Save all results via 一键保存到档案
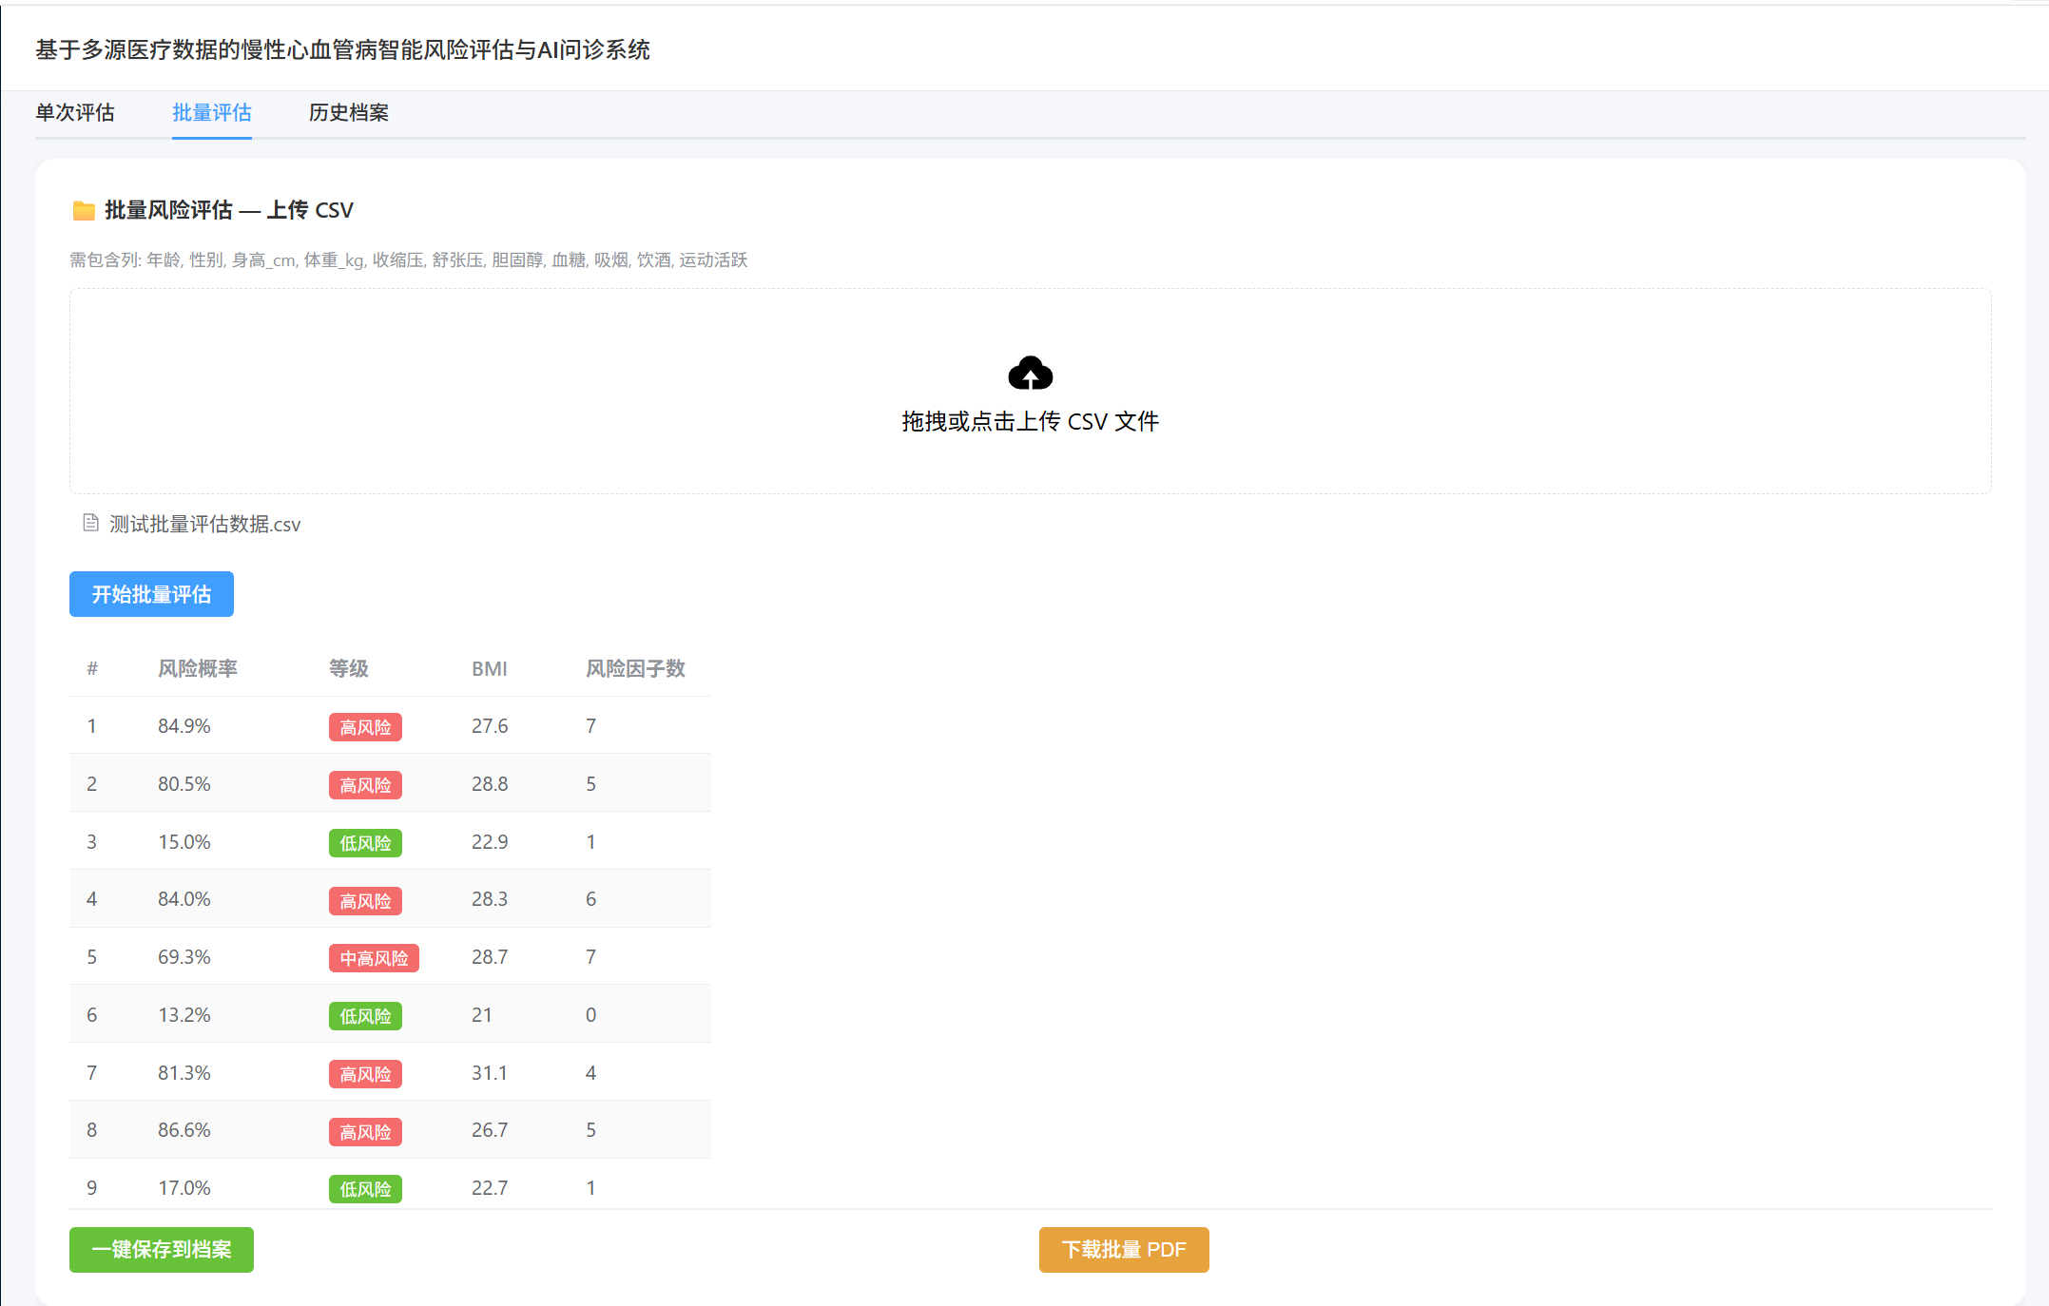Screen dimensions: 2049x1306 162,1249
